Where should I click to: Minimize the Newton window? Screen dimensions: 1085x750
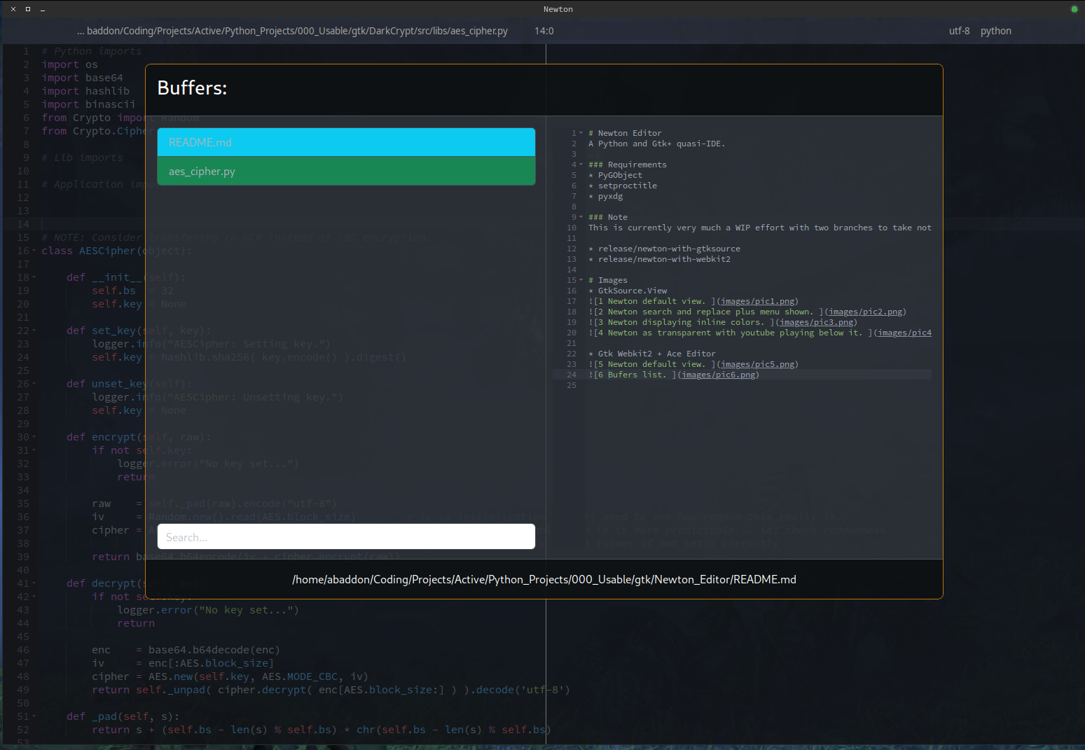[x=43, y=9]
